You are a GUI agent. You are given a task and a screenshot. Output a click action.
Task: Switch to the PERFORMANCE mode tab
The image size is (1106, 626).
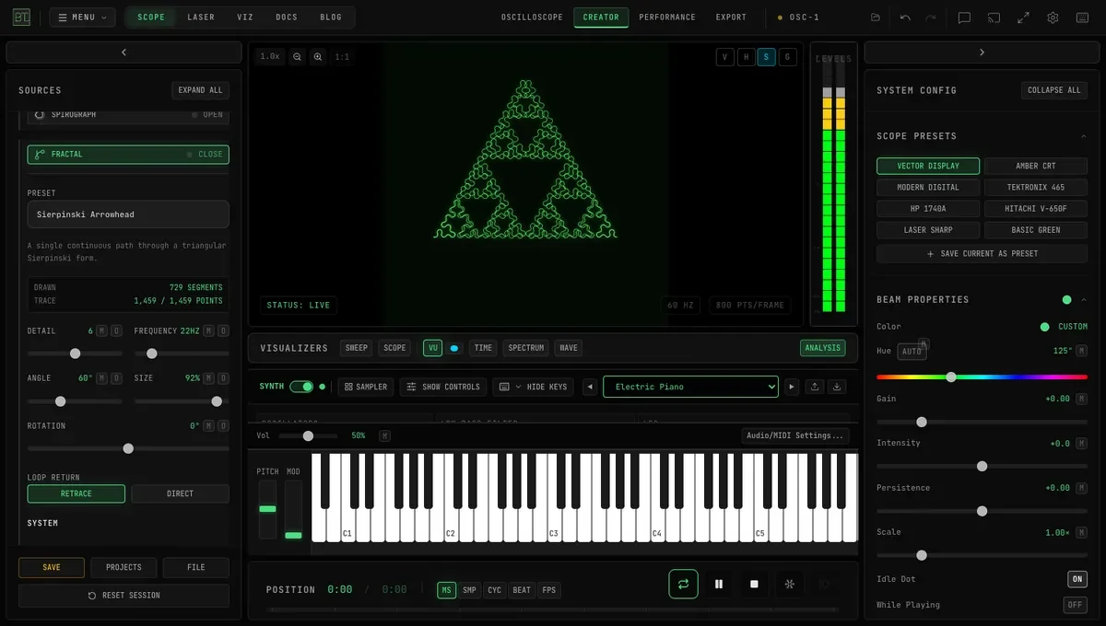[x=667, y=17]
